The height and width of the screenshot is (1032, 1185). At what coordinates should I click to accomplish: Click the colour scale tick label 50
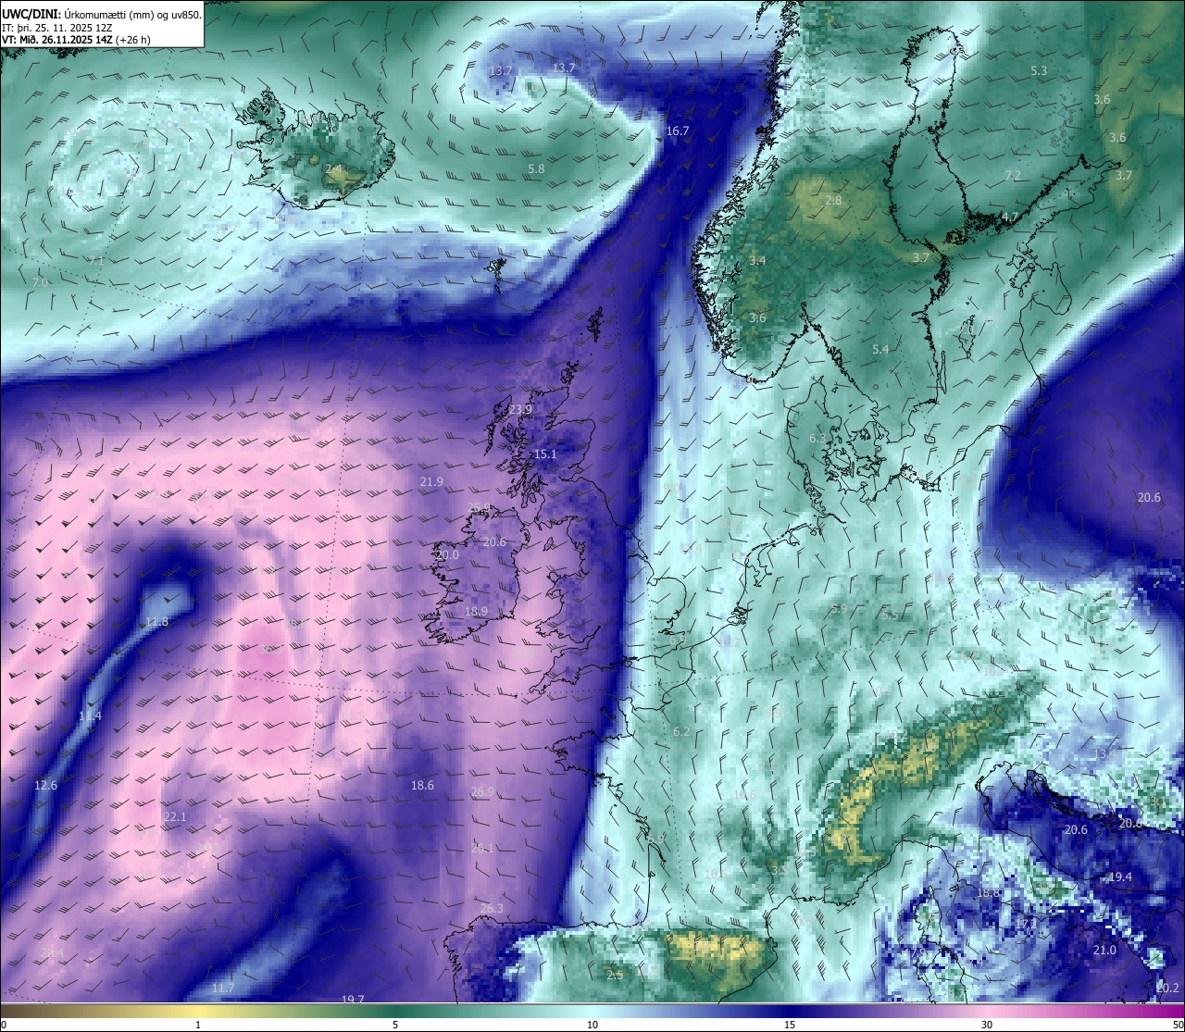click(x=1179, y=1025)
